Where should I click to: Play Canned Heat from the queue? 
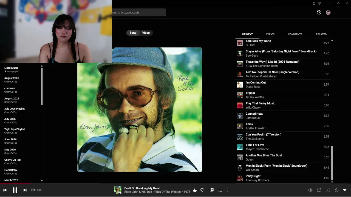pyautogui.click(x=283, y=116)
